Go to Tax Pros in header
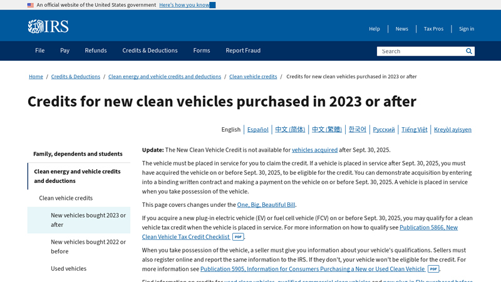 point(433,29)
